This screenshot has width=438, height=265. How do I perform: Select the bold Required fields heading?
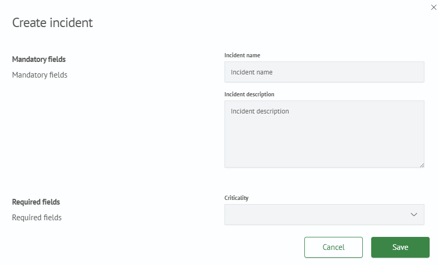(36, 202)
